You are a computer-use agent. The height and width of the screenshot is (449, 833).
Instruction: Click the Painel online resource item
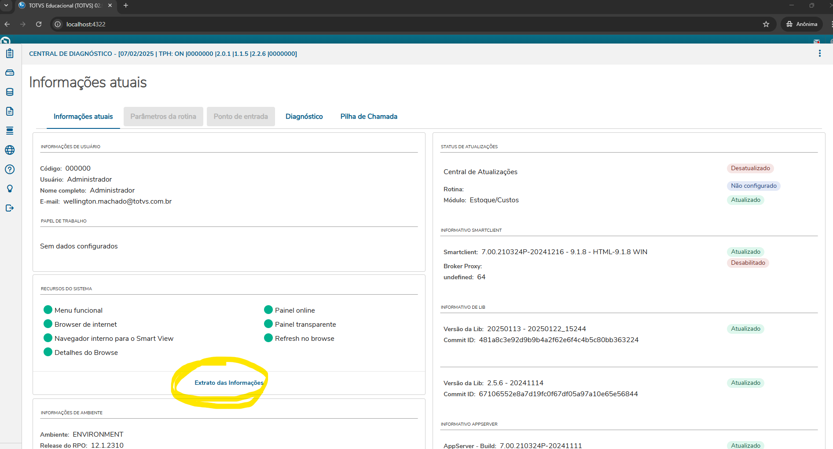290,310
